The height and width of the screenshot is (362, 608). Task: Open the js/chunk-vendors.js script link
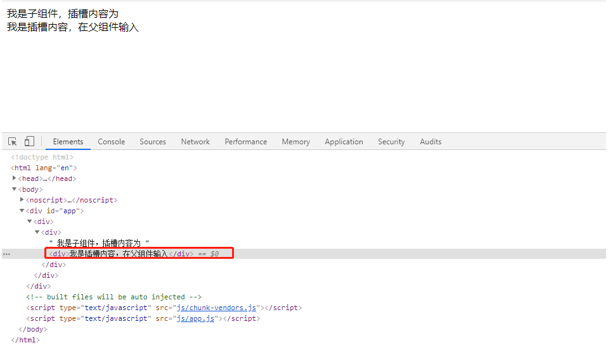tap(216, 308)
